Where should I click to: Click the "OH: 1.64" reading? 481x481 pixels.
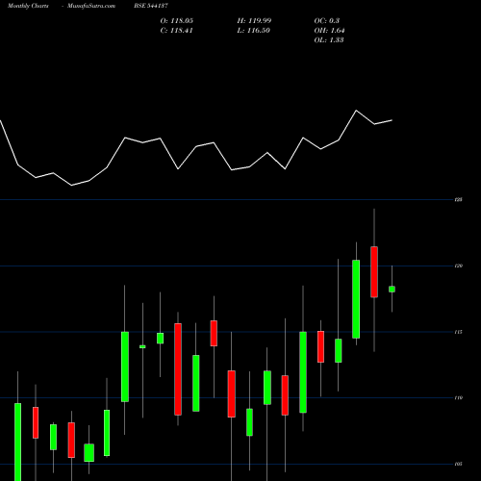[329, 31]
